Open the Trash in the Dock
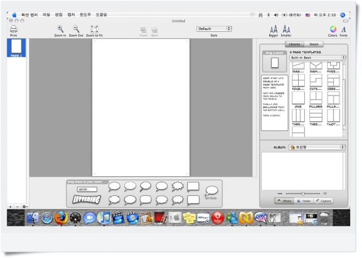This screenshot has height=258, width=362. [324, 218]
